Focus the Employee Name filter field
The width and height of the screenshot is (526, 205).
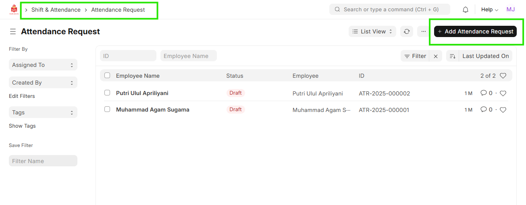pyautogui.click(x=188, y=56)
